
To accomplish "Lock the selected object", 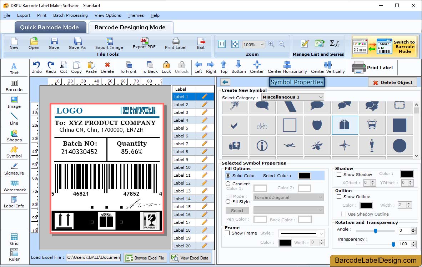I will [x=166, y=67].
